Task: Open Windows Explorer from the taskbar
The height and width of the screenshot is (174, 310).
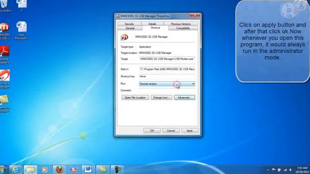Action: tap(30, 170)
